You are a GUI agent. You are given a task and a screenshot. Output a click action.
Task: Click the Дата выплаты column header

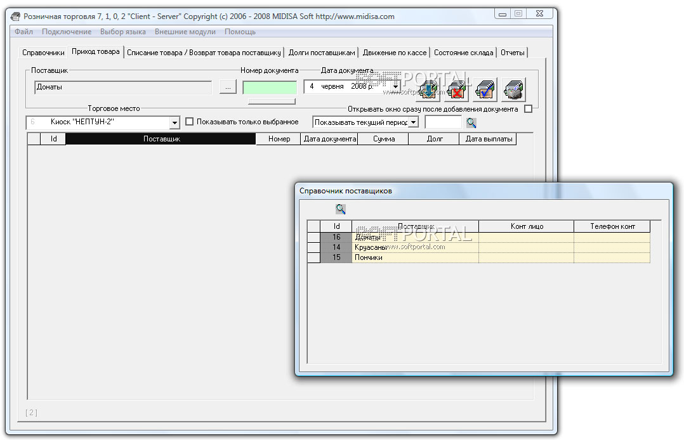[x=488, y=139]
